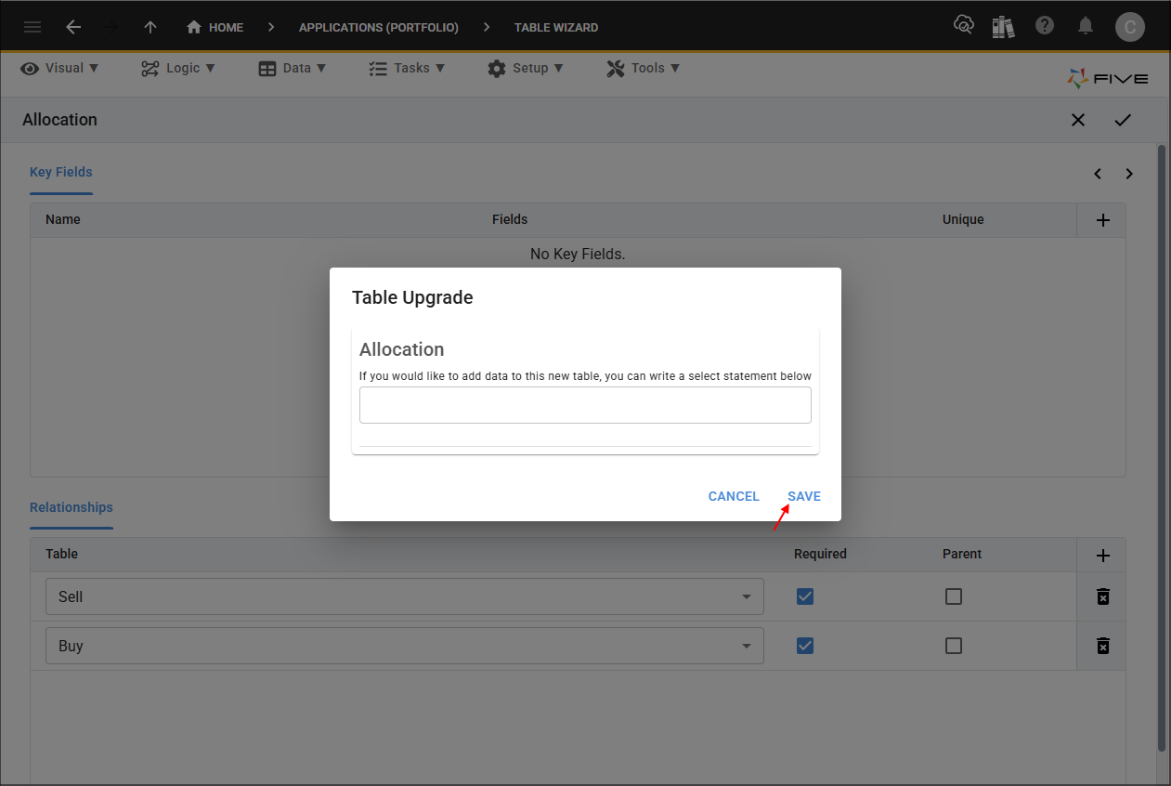Select the Key Fields tab
1171x786 pixels.
pos(61,172)
